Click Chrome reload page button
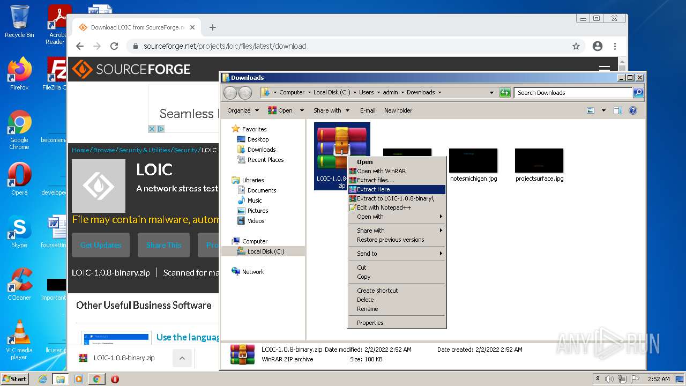Image resolution: width=686 pixels, height=386 pixels. [114, 46]
